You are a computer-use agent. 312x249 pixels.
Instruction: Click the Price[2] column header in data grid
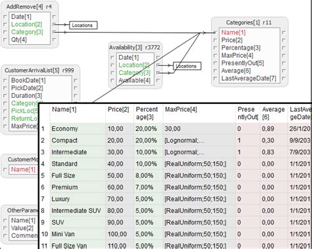pyautogui.click(x=118, y=109)
